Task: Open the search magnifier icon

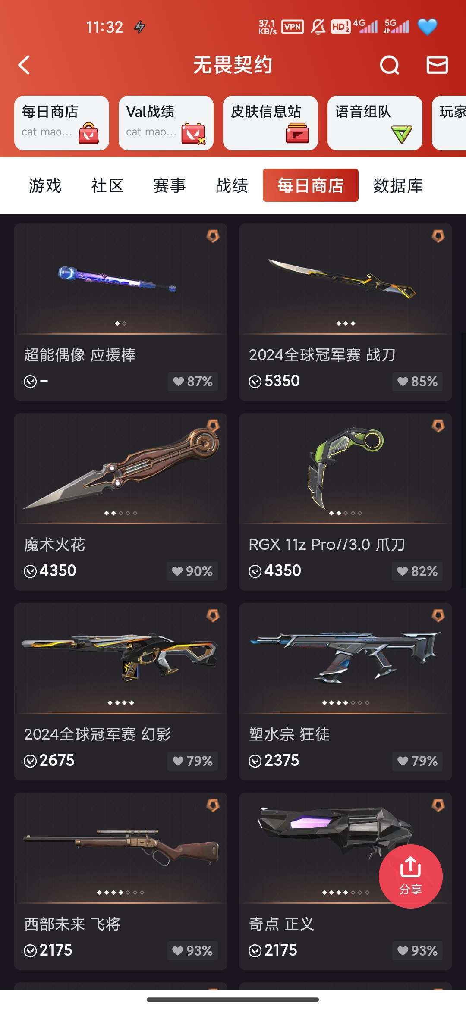Action: 389,65
